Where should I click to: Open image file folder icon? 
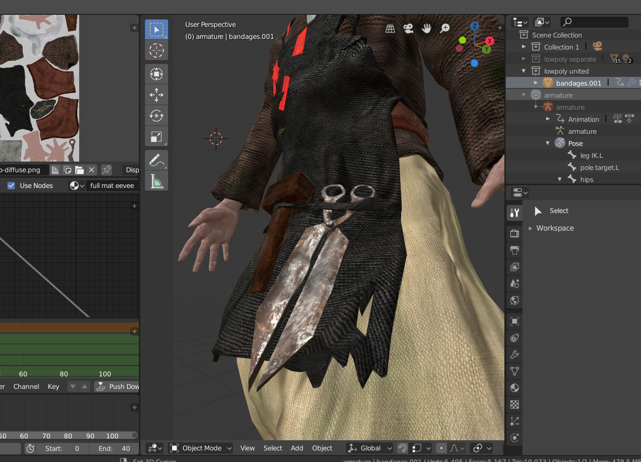tap(80, 170)
